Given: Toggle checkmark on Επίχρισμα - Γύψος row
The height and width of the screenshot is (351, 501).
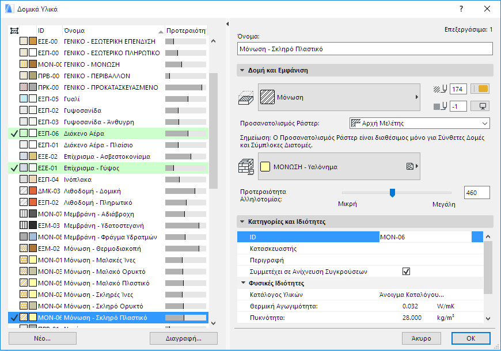Looking at the screenshot, I should 14,168.
